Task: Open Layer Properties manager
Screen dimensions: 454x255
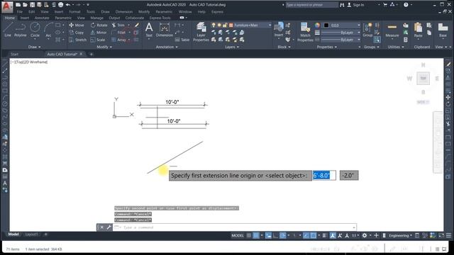Action: (x=201, y=32)
